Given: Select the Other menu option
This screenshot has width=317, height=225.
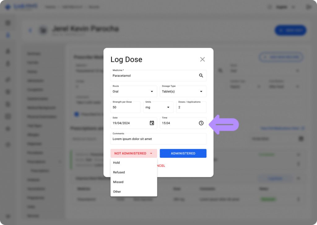Looking at the screenshot, I should tap(117, 192).
